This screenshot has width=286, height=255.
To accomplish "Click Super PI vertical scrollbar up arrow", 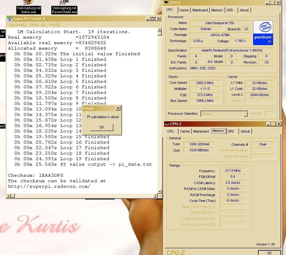I will [x=160, y=30].
